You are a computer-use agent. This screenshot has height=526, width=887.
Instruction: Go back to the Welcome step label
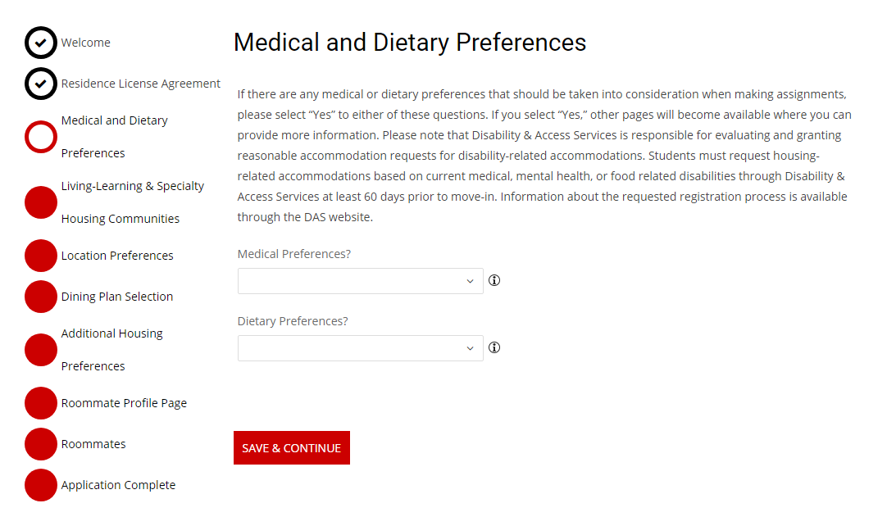tap(85, 43)
